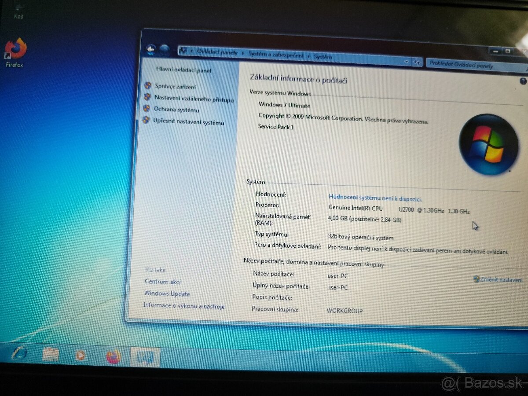Click the Forward arrow in the window
Screen dimensions: 528x396
tap(165, 50)
